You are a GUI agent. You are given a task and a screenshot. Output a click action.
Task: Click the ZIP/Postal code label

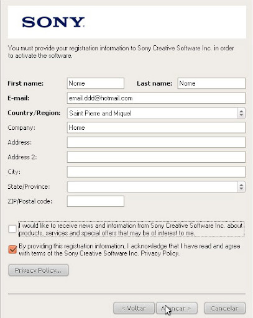[x=30, y=201]
